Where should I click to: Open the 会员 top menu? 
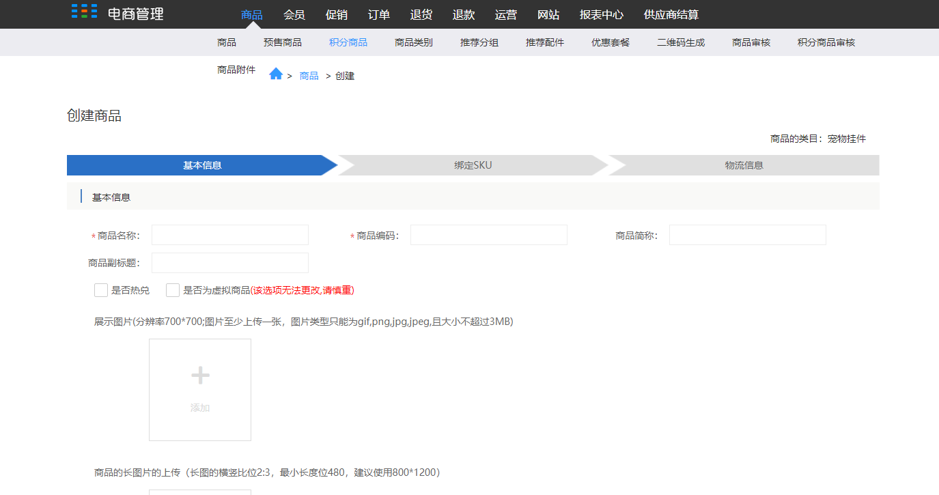(294, 15)
